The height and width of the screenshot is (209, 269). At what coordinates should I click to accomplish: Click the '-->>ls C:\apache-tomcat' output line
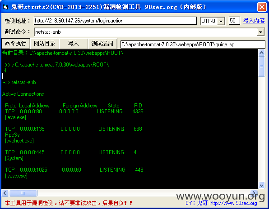click(x=56, y=65)
